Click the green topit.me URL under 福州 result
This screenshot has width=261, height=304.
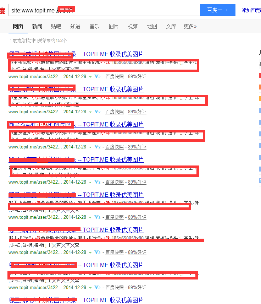(35, 287)
